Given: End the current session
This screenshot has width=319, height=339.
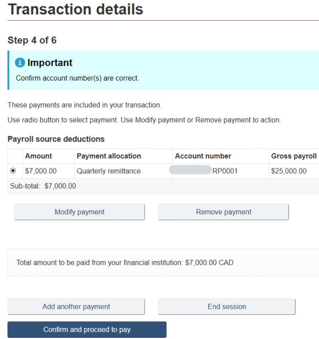Looking at the screenshot, I should pos(227,307).
